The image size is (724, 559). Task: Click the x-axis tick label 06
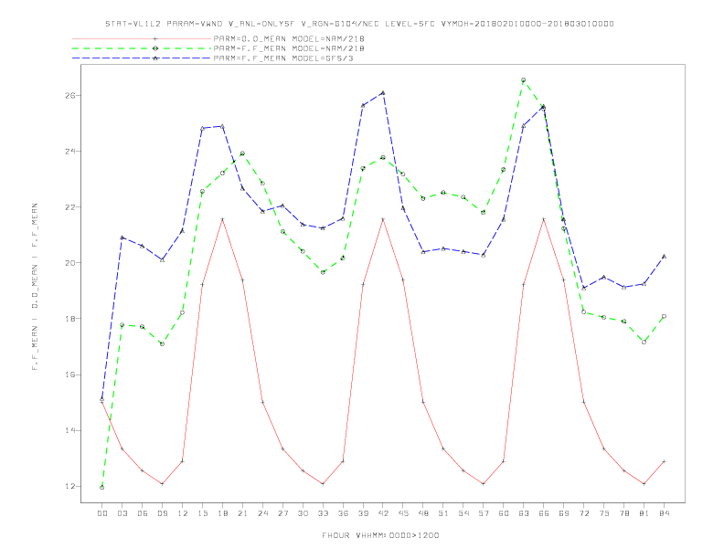(x=143, y=513)
